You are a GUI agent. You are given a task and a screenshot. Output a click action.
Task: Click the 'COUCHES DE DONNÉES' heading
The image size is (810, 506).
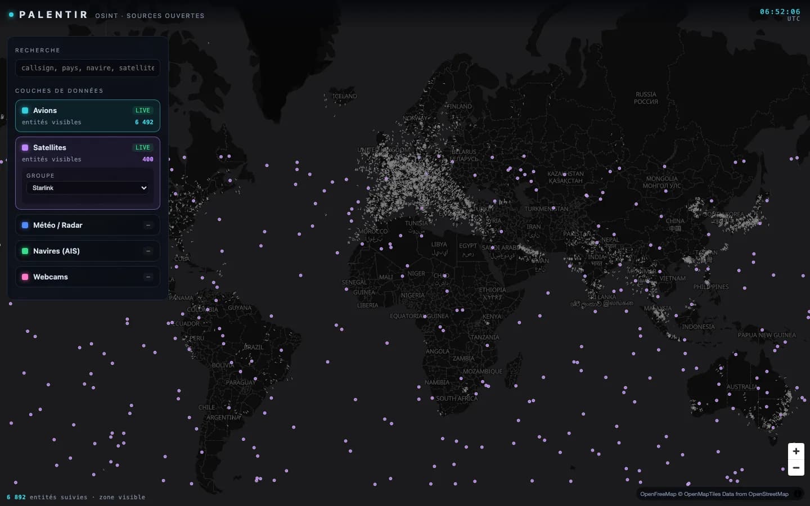[59, 91]
